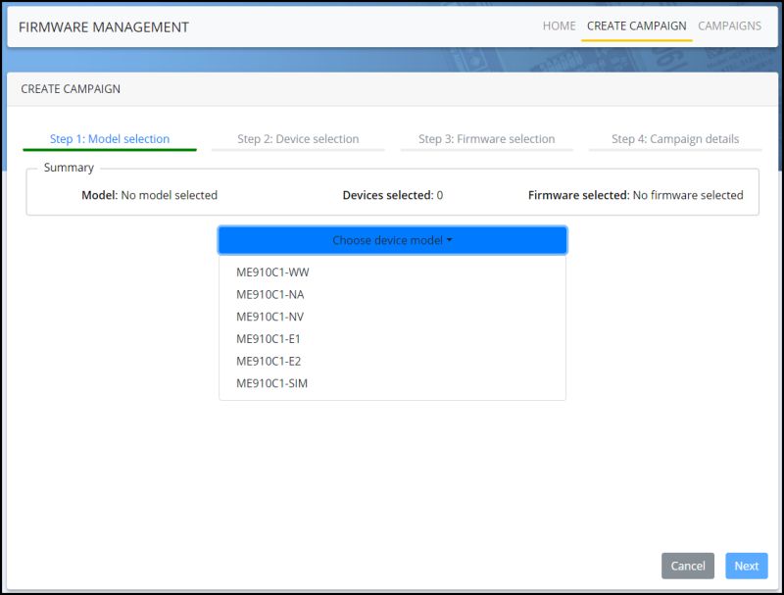784x595 pixels.
Task: Click the CREATE CAMPAIGN panel heading
Action: [x=71, y=89]
